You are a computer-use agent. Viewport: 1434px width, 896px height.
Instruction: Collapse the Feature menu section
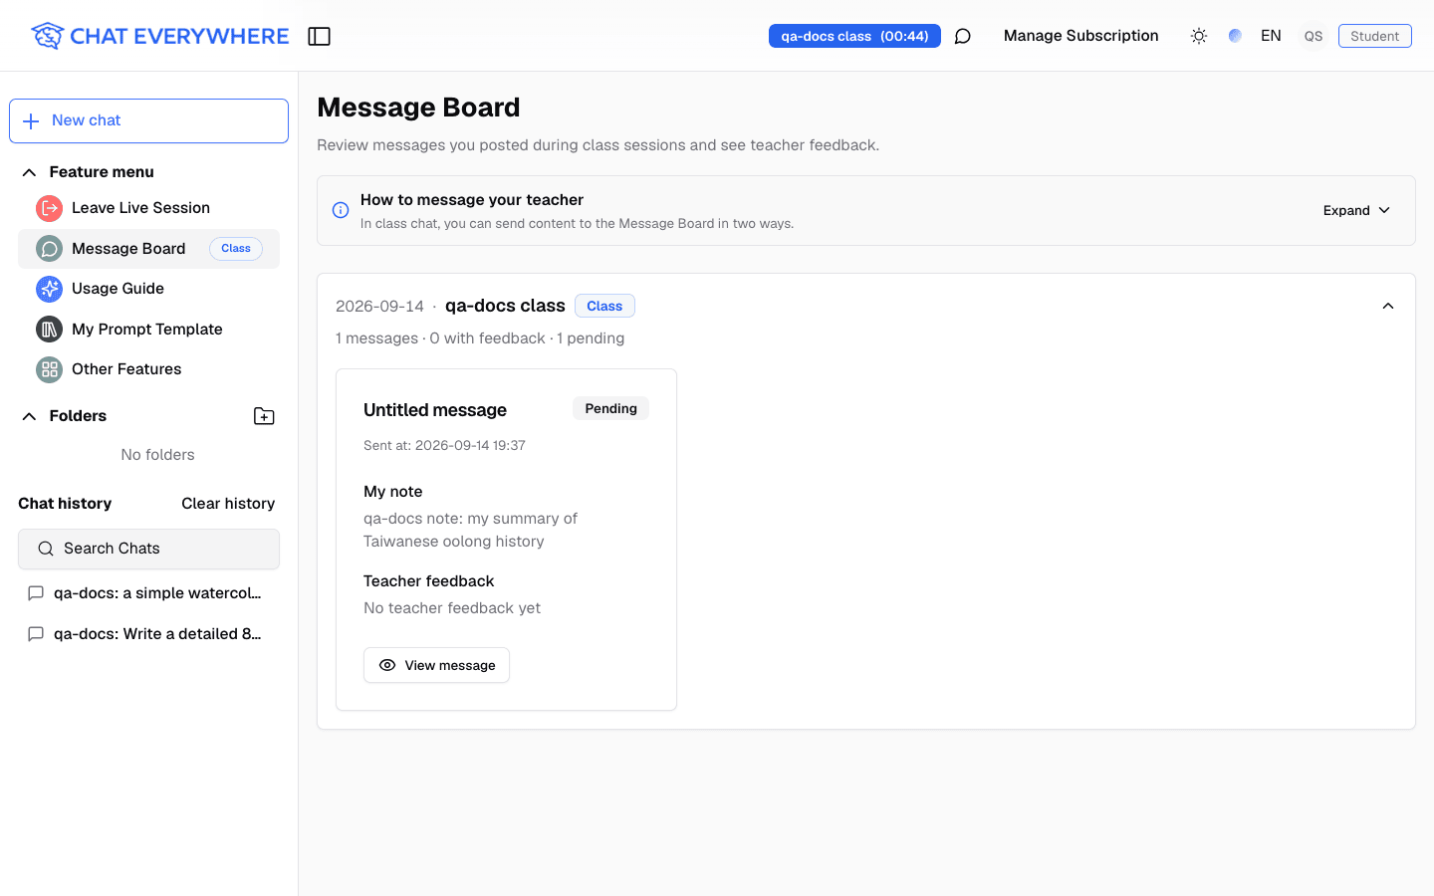pyautogui.click(x=29, y=172)
